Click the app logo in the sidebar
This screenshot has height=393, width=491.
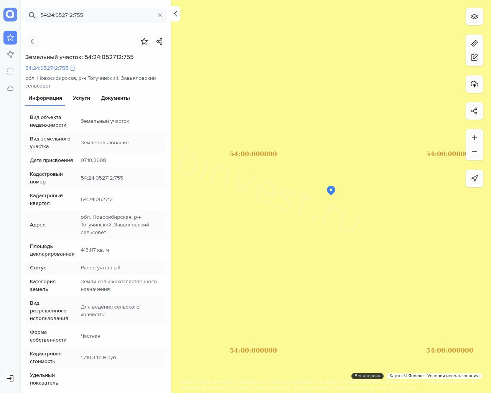pos(10,15)
